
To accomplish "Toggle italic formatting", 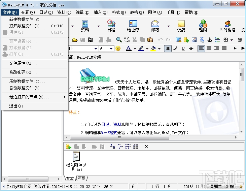I will (175, 49).
